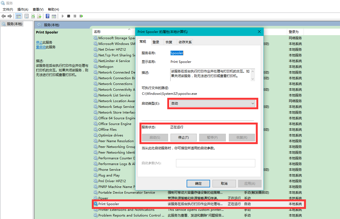Click the Back arrow toolbar icon

click(x=4, y=16)
